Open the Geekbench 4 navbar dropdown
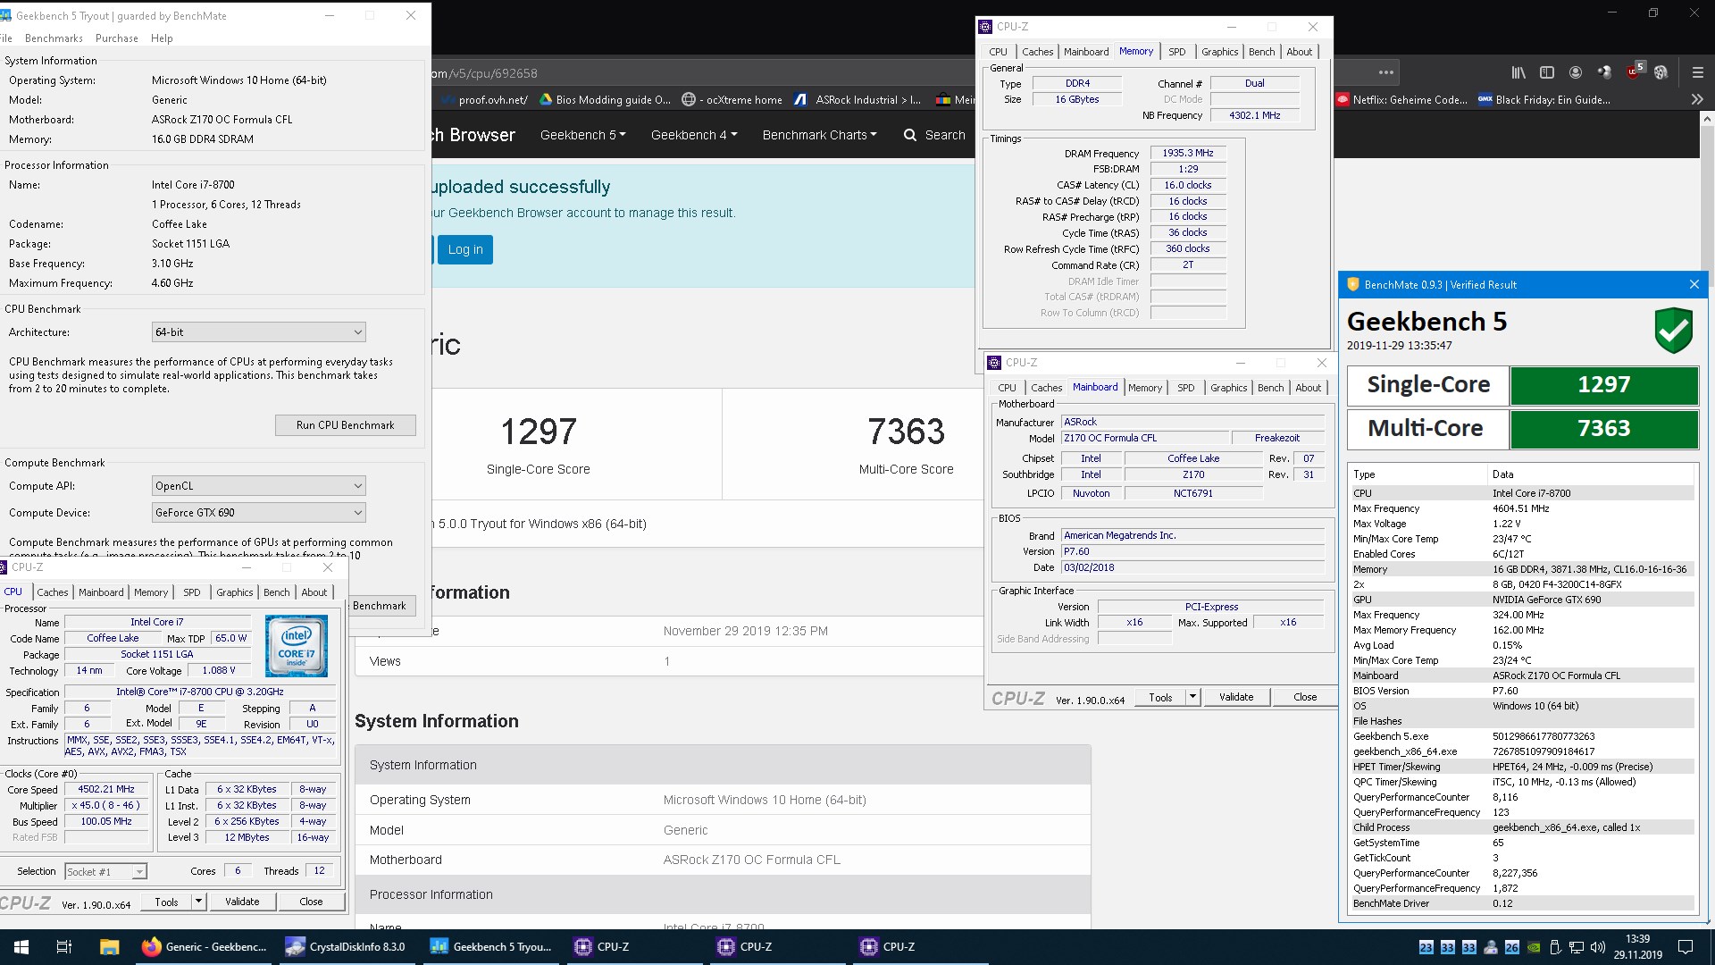Viewport: 1715px width, 965px height. tap(694, 135)
